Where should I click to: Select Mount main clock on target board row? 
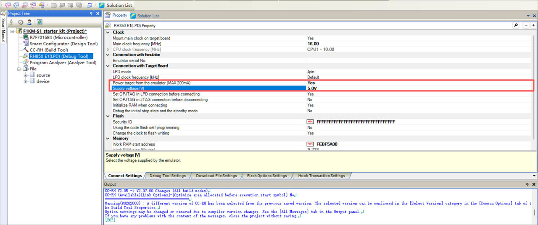(x=142, y=38)
